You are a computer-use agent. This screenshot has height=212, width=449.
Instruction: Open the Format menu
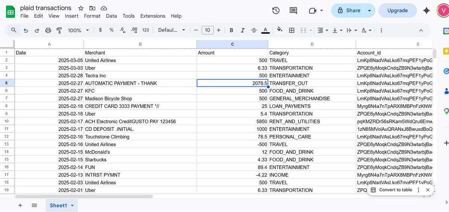[92, 16]
